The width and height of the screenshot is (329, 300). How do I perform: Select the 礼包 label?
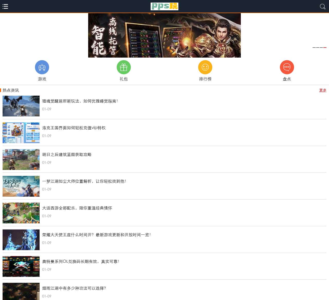point(124,79)
